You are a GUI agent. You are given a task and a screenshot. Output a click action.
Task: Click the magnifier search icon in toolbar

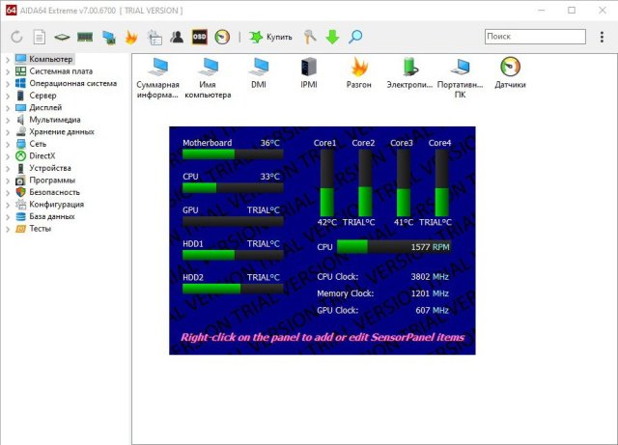355,38
